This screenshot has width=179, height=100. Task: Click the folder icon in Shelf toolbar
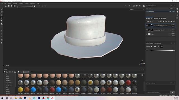4,72
